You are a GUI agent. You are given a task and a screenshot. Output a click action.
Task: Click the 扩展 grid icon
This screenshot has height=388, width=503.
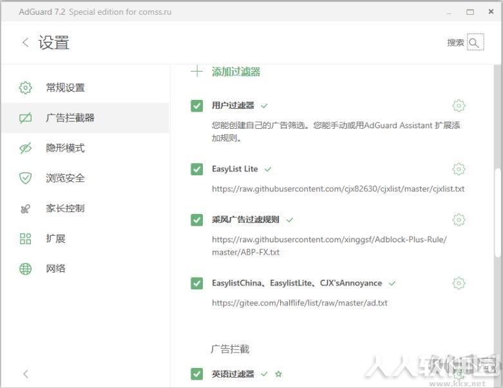[25, 238]
